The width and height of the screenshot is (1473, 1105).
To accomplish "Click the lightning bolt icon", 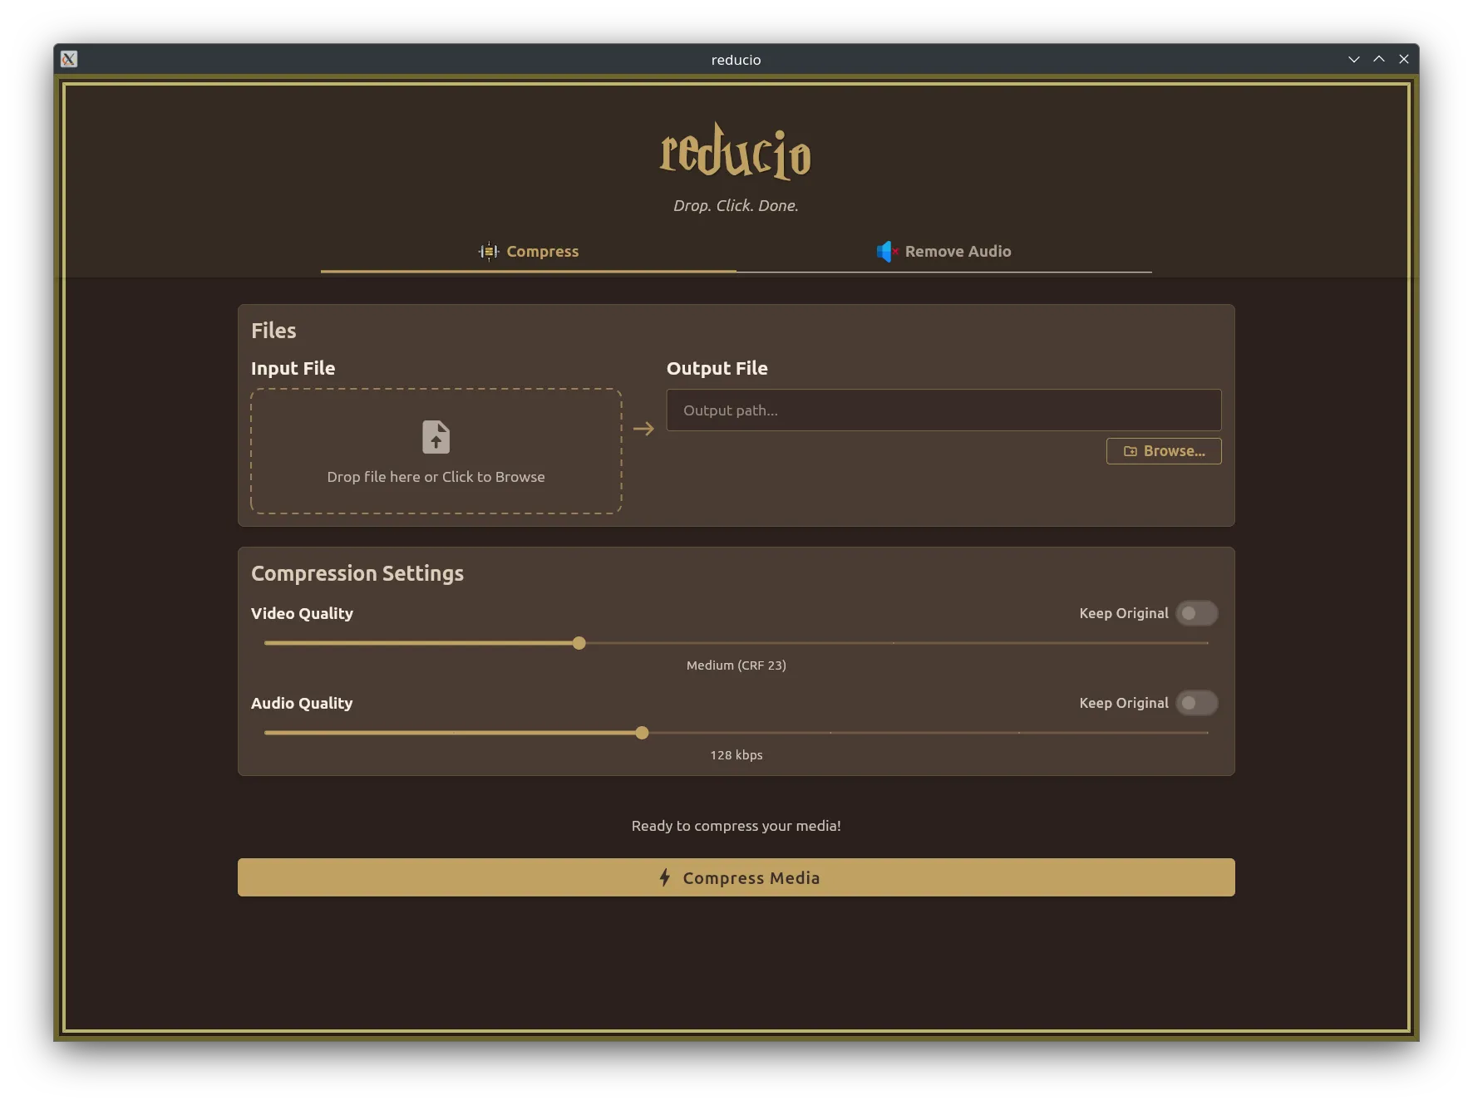I will (x=665, y=877).
